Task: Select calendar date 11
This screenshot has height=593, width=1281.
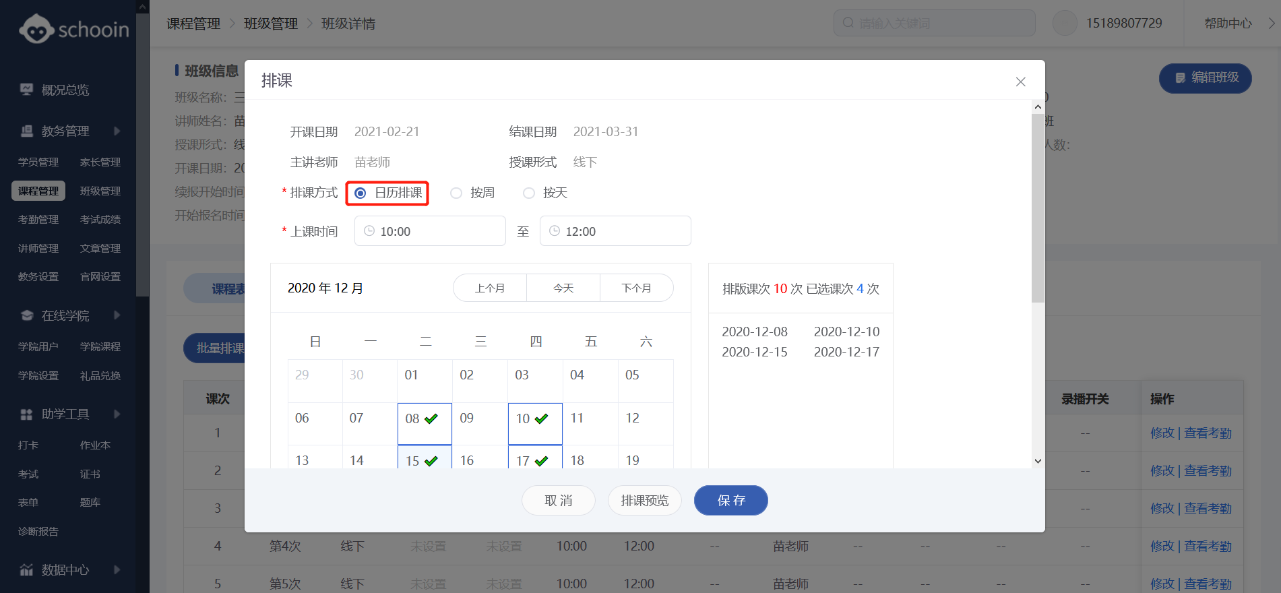Action: [590, 423]
